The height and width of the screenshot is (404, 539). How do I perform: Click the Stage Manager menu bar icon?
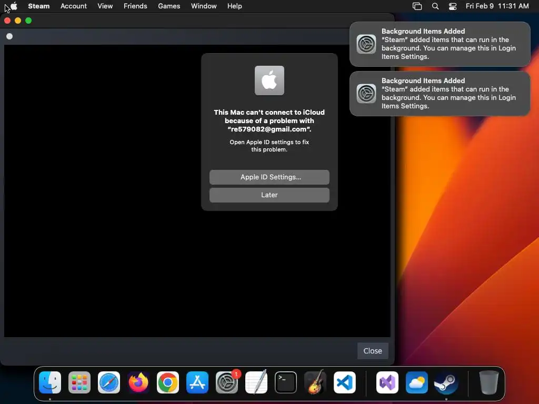(417, 6)
